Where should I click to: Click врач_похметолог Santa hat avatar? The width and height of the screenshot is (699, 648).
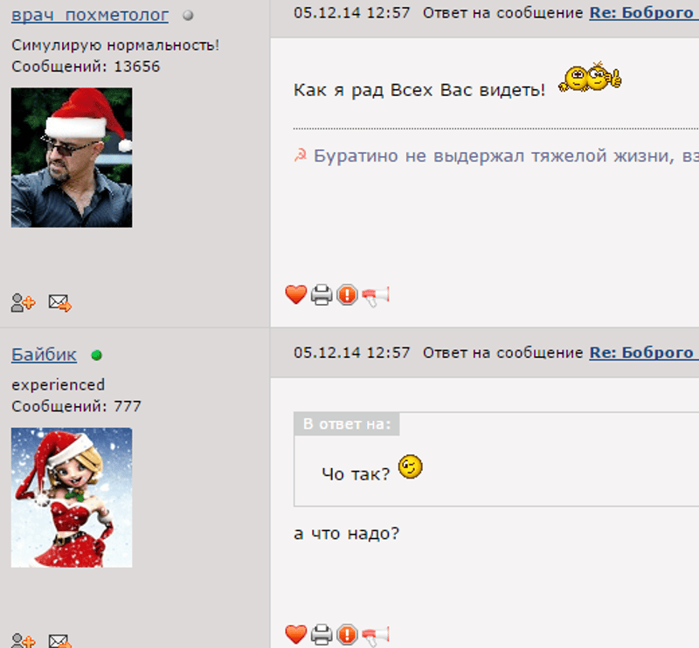72,157
